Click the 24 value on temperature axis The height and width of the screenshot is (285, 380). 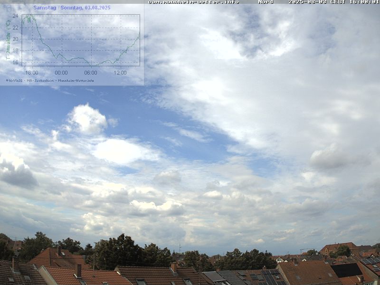[15, 16]
